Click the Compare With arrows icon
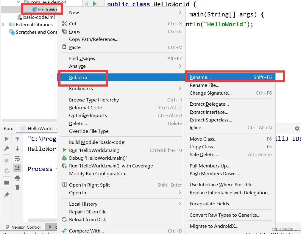The height and width of the screenshot is (234, 301). click(x=64, y=230)
